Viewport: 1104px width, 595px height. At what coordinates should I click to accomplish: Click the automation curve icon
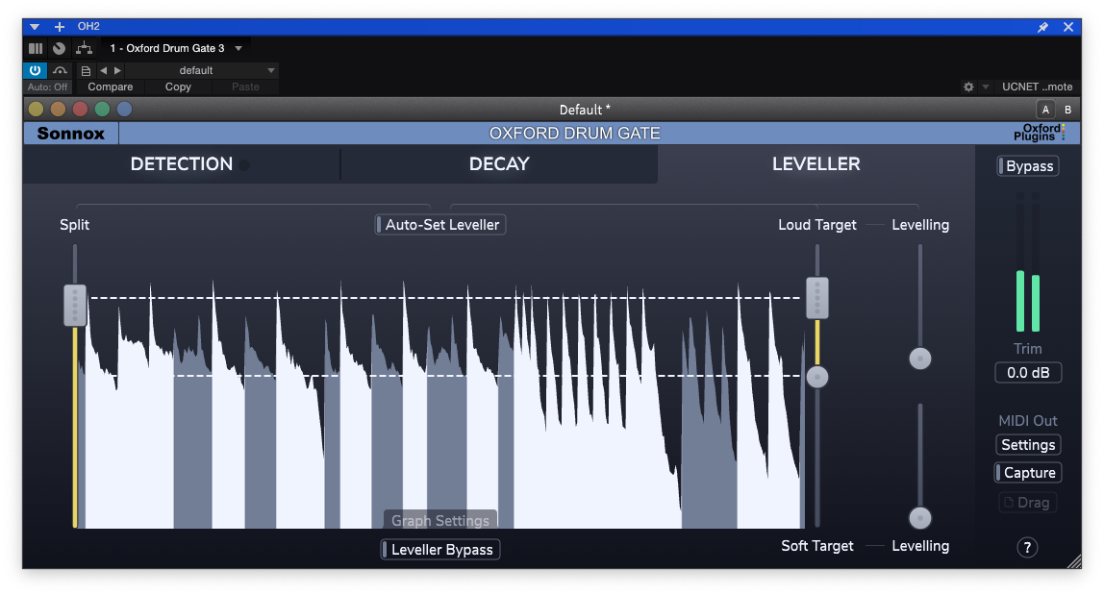tap(60, 70)
